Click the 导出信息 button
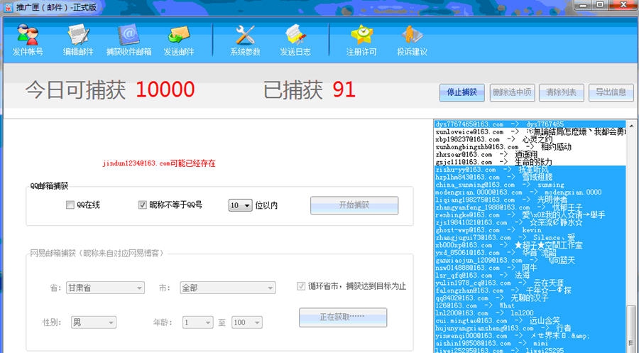This screenshot has width=639, height=353. point(611,92)
